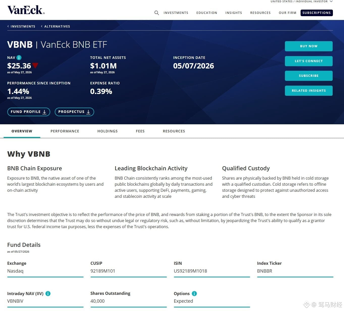This screenshot has width=344, height=311.
Task: Click the Subscribe button
Action: tap(309, 76)
